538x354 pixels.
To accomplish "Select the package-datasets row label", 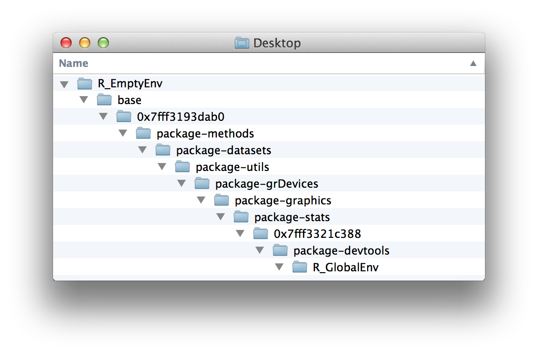I will pos(223,151).
